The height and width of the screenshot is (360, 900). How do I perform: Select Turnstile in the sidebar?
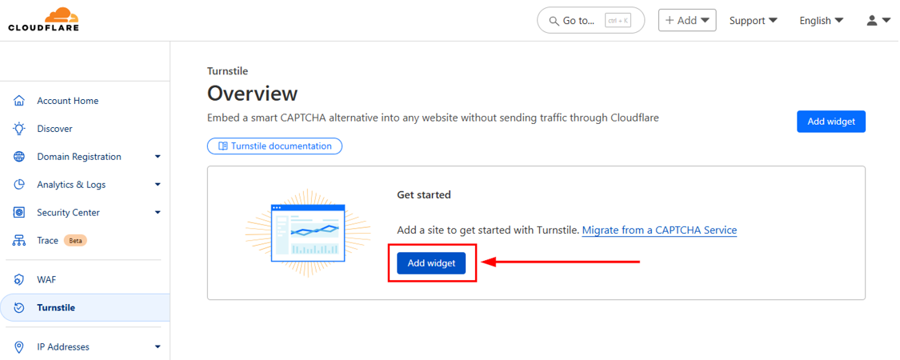tap(56, 308)
